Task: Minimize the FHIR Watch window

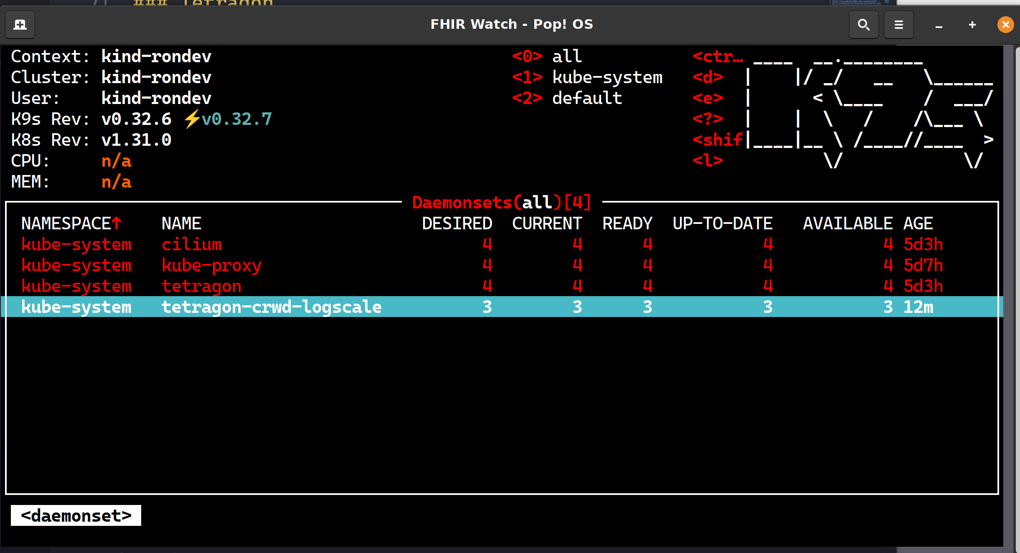Action: 939,25
